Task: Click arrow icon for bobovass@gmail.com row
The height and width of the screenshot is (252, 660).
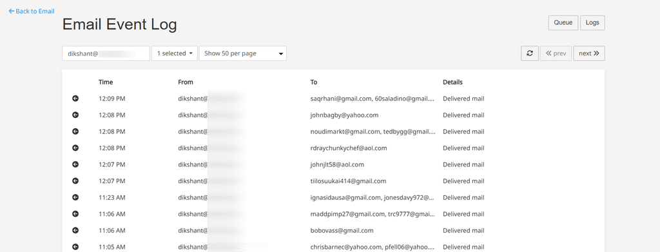Action: coord(75,230)
